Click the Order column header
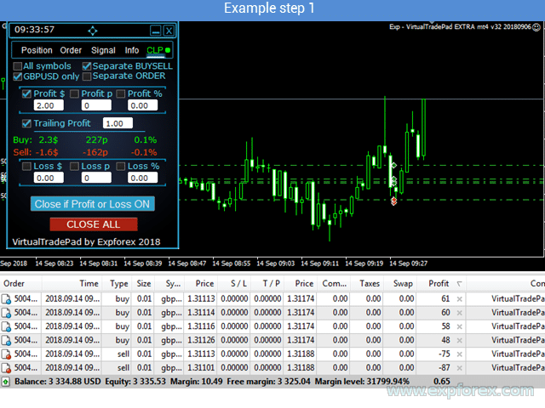This screenshot has width=545, height=408. coord(21,283)
